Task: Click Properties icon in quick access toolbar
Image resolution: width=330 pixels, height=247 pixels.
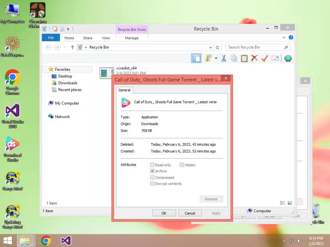Action: [55, 29]
